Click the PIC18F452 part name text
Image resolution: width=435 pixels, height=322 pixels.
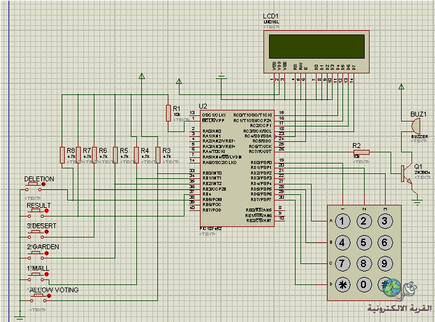210,229
